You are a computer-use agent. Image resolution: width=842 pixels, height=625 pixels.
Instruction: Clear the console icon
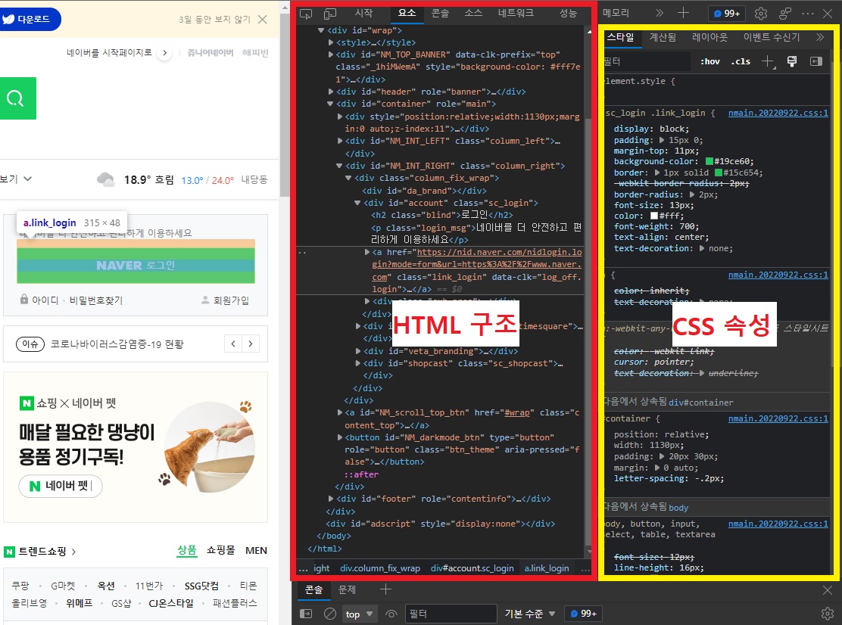coord(330,614)
